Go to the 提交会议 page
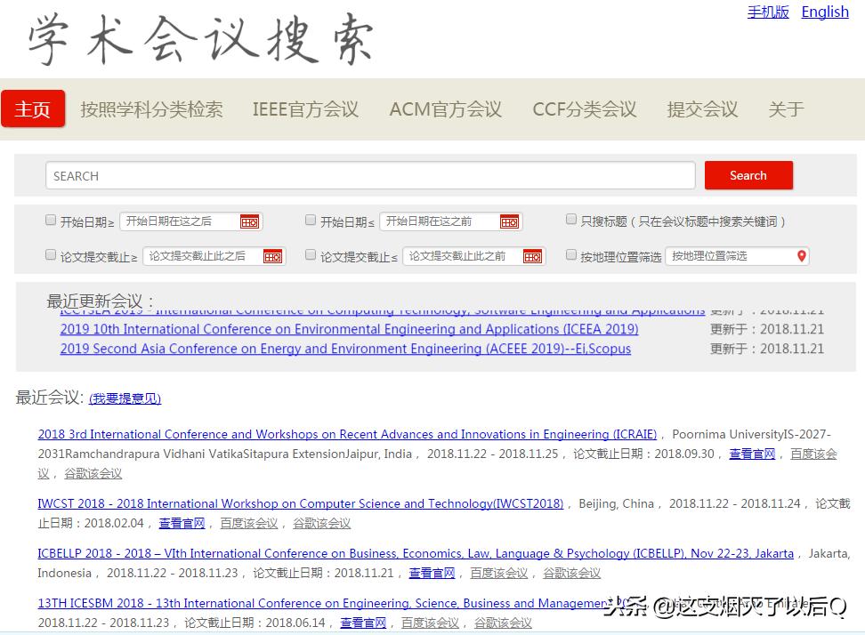Viewport: 865px width, 635px height. click(x=702, y=109)
